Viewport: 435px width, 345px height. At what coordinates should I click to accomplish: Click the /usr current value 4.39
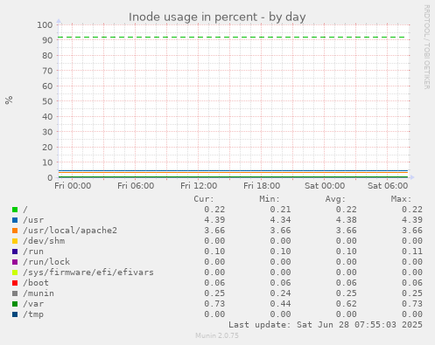coord(214,220)
